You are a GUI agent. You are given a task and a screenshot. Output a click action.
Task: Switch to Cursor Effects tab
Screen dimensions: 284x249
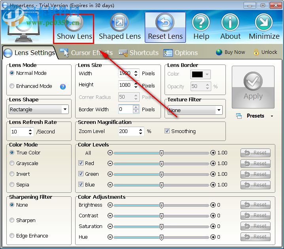click(x=86, y=53)
